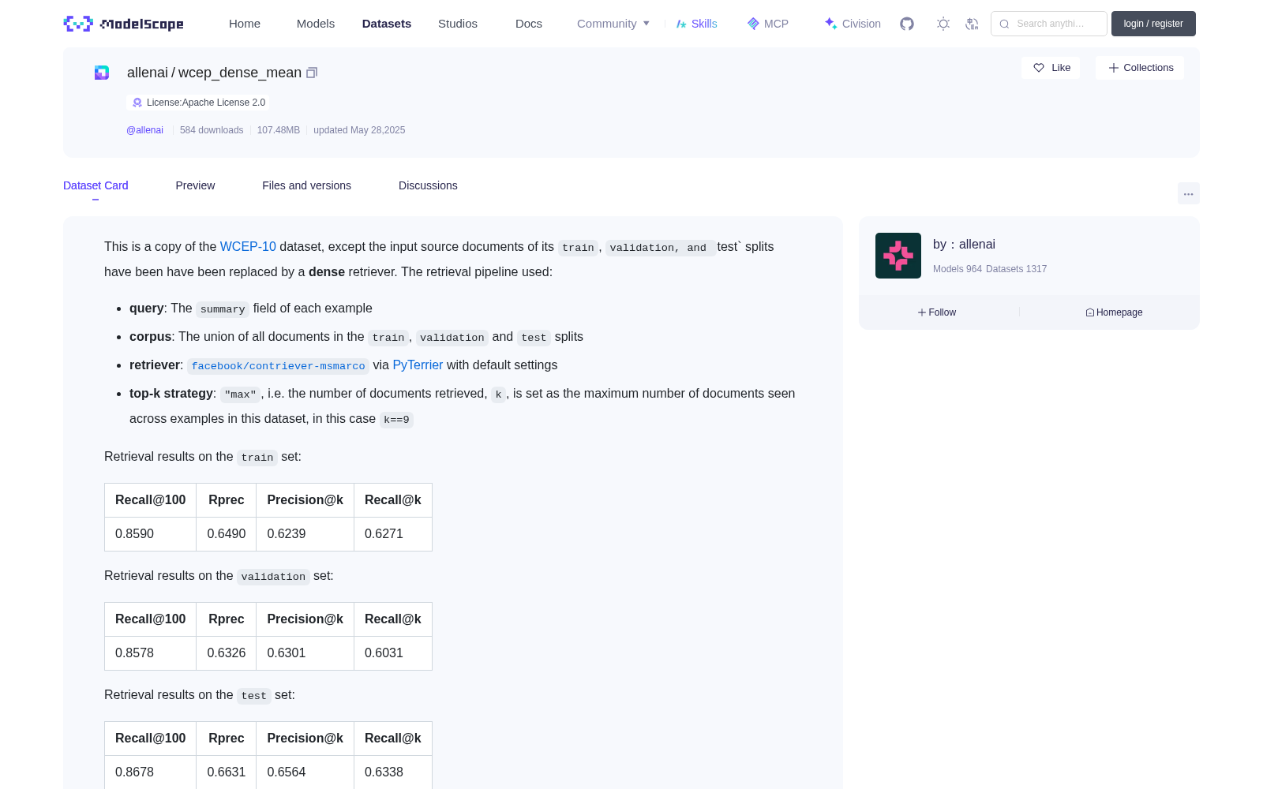Open the Home menu item
1263x789 pixels.
245,24
